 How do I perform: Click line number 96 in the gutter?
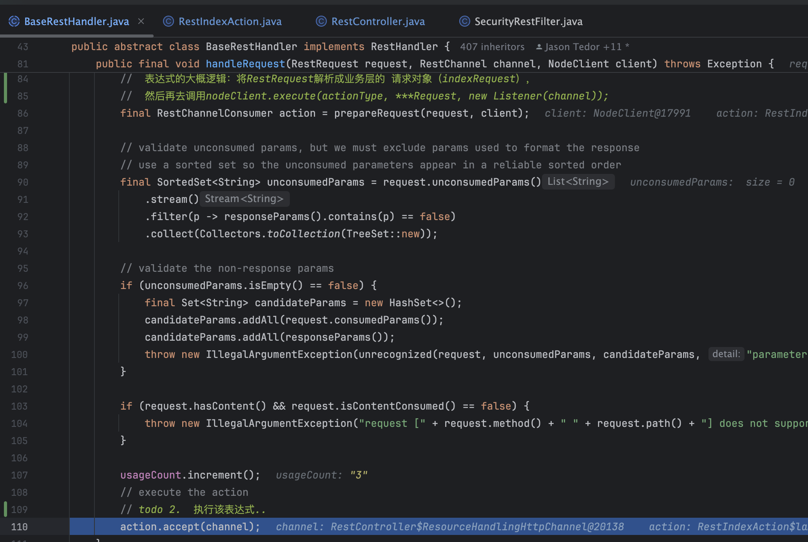pyautogui.click(x=23, y=285)
